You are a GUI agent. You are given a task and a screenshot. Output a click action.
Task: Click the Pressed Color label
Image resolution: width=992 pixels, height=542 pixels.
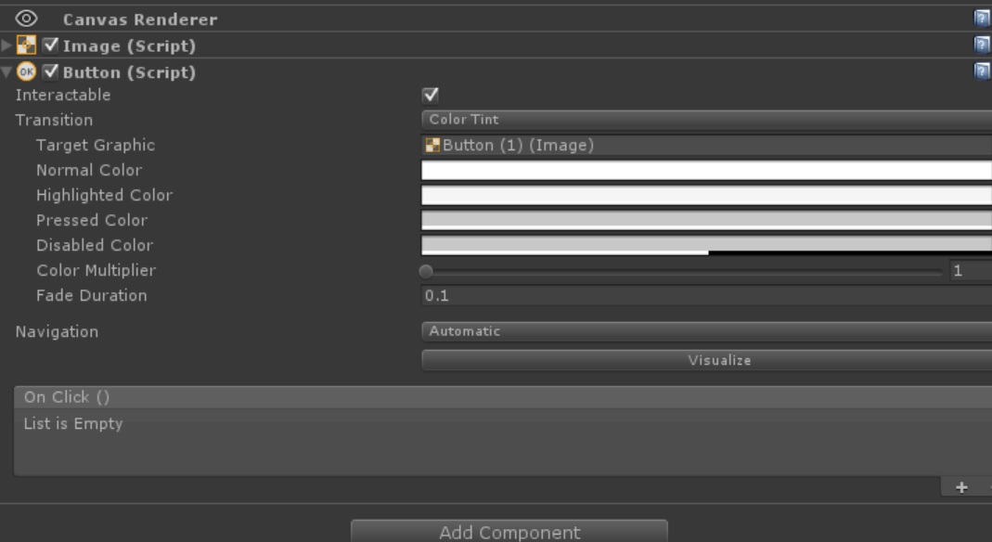point(92,220)
